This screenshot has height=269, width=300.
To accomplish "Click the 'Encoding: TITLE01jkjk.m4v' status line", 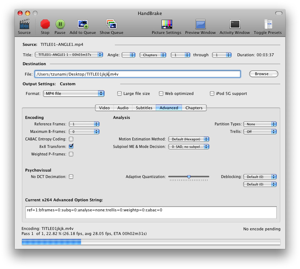I will tap(47, 229).
